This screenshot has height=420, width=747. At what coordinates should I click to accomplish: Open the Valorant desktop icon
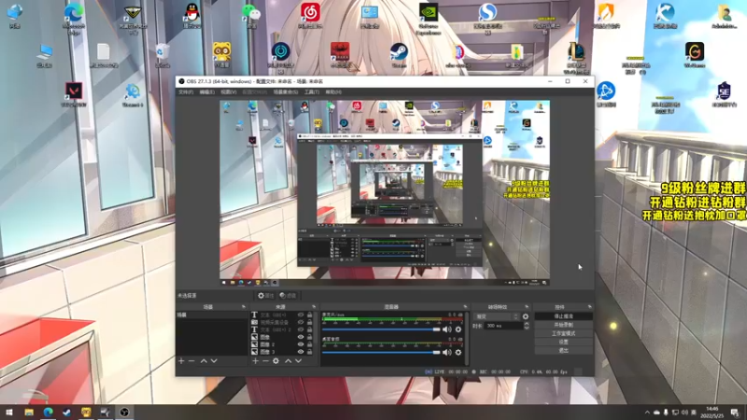coord(74,94)
